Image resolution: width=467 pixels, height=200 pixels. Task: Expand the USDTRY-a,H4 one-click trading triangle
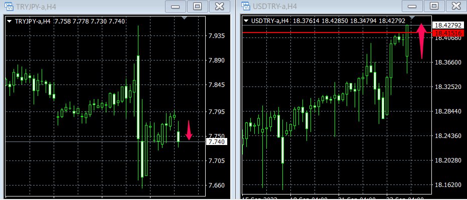[246, 21]
